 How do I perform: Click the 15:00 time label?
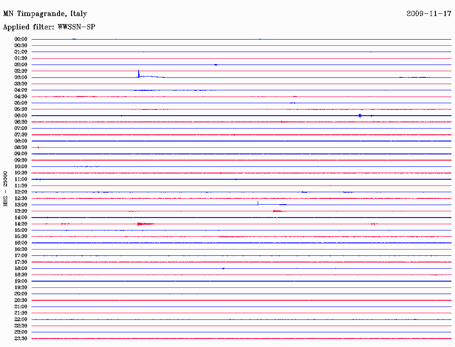[x=21, y=230]
